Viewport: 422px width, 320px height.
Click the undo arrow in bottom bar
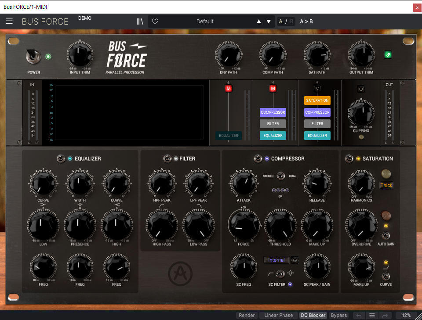(359, 315)
